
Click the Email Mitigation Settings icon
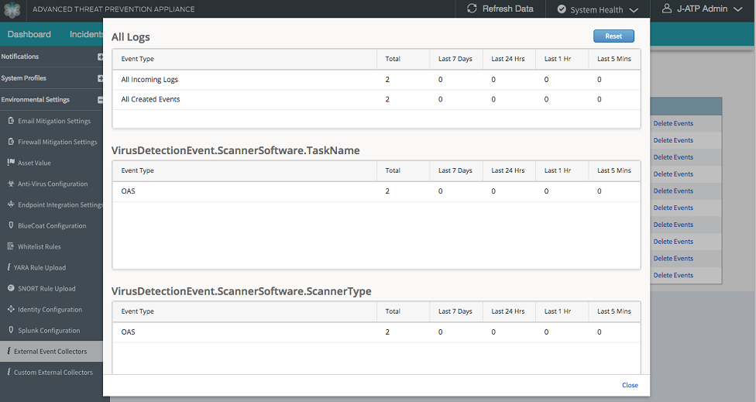[x=11, y=121]
